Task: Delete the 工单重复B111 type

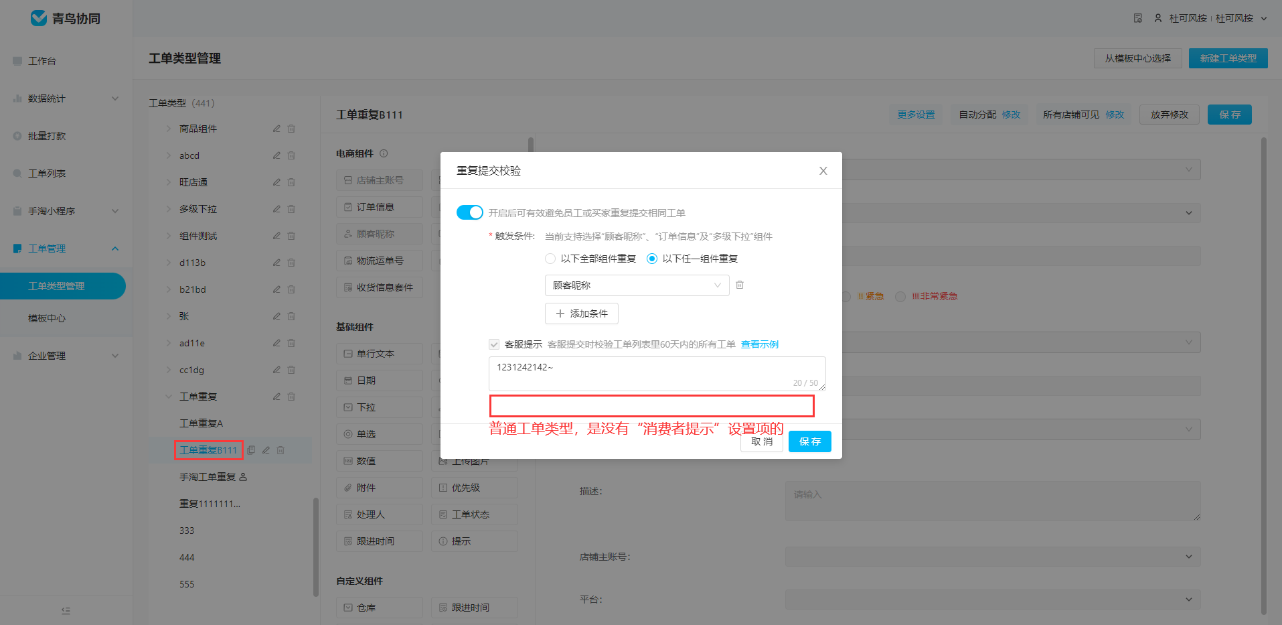Action: pyautogui.click(x=281, y=450)
